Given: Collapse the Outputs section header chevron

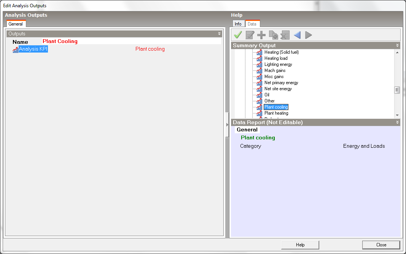Looking at the screenshot, I should pyautogui.click(x=219, y=34).
